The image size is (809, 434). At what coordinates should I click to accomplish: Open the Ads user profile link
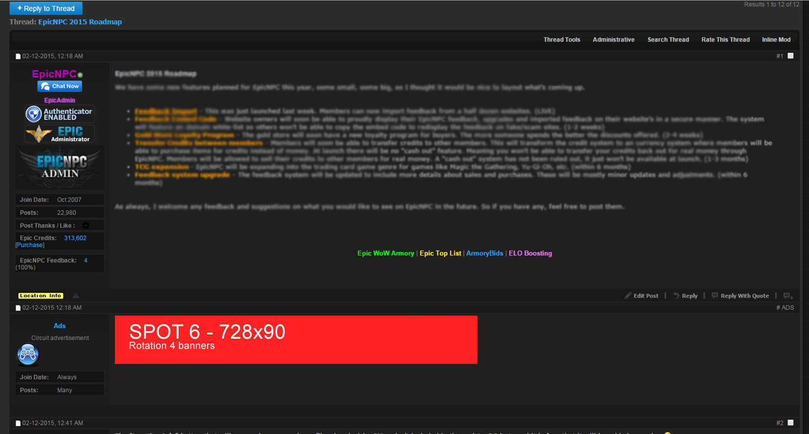tap(60, 326)
